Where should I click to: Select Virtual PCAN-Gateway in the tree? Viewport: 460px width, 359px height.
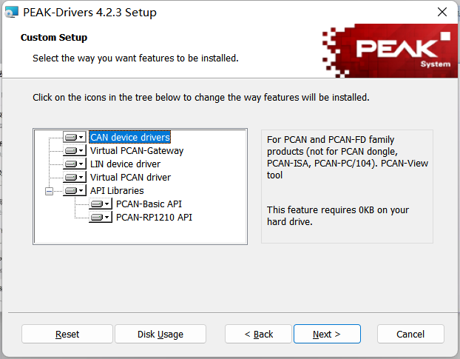[137, 150]
